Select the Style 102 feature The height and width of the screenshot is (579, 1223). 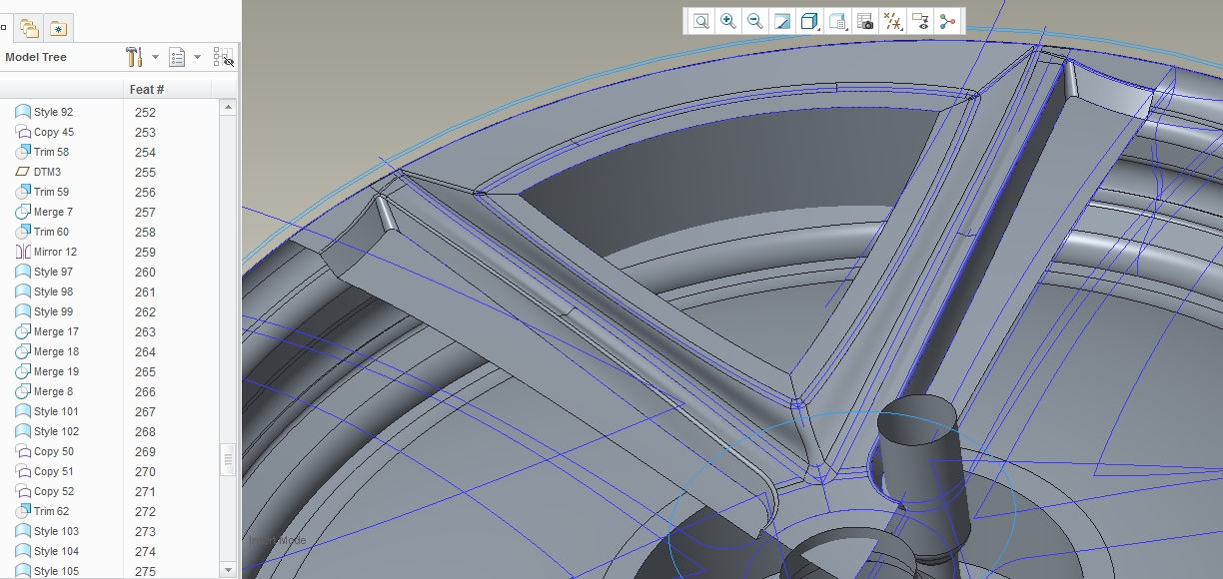click(47, 431)
